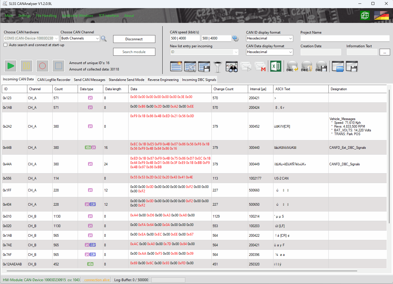Open the Settings menu

pos(24,16)
